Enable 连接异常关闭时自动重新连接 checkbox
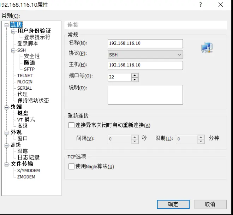Screen dimensions: 233x215 tap(71, 125)
